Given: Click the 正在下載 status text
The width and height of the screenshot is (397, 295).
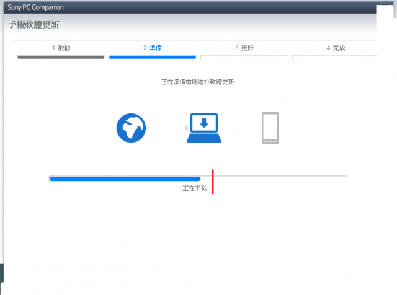Looking at the screenshot, I should pos(197,188).
